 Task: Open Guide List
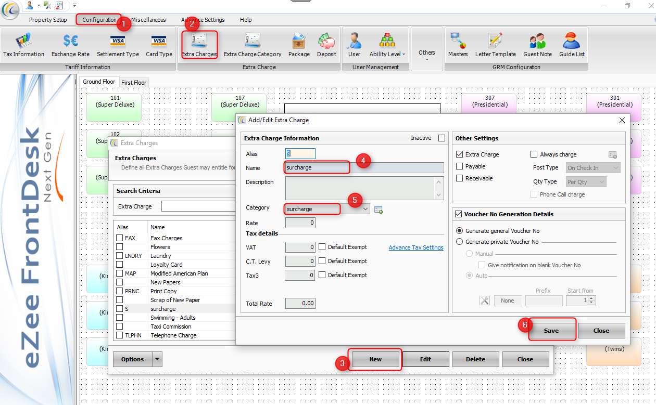572,45
